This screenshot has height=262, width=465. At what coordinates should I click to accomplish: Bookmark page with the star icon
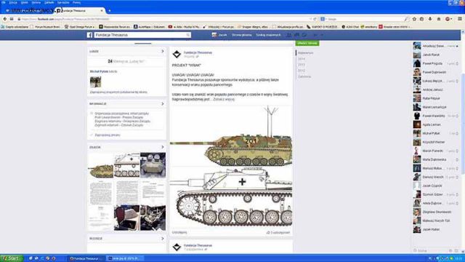(414, 19)
